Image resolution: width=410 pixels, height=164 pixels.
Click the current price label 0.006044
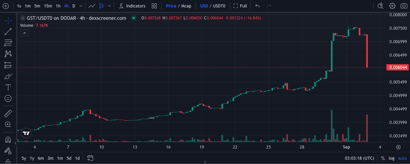pos(398,67)
